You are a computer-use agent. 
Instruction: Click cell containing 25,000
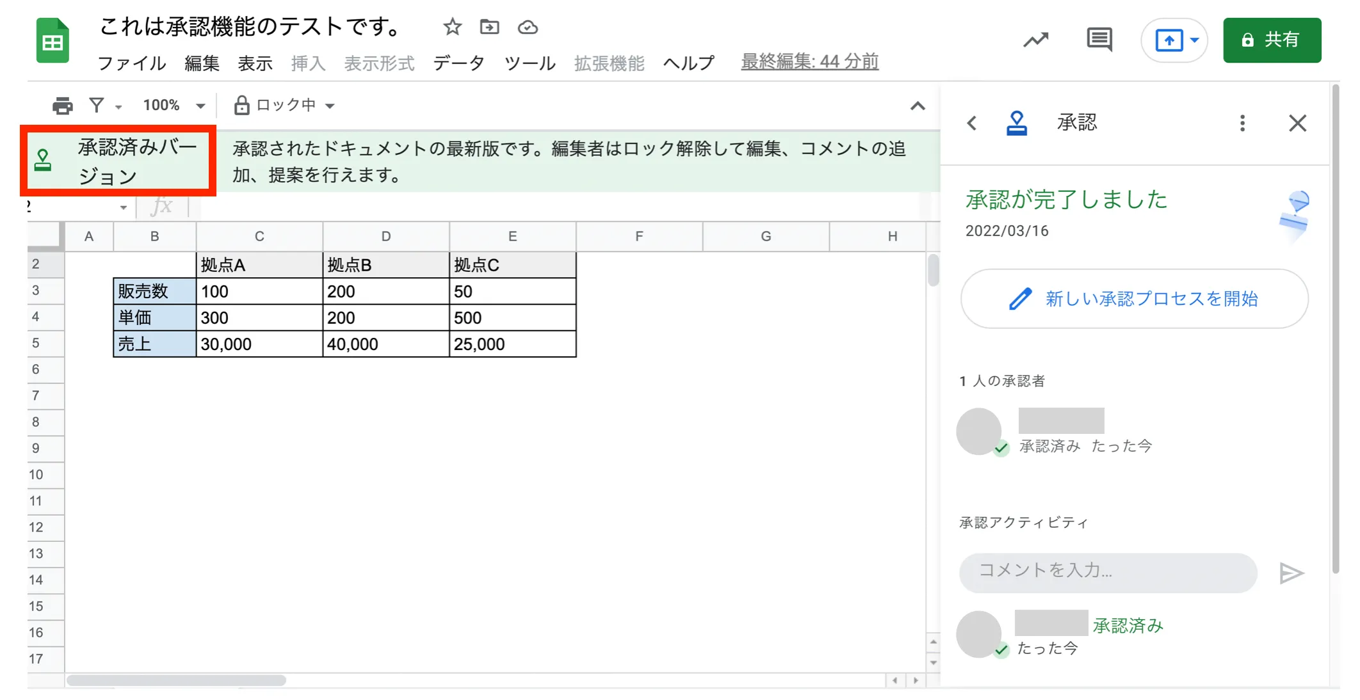[x=512, y=344]
